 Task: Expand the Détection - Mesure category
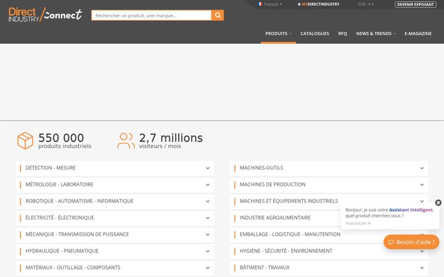[x=115, y=168]
